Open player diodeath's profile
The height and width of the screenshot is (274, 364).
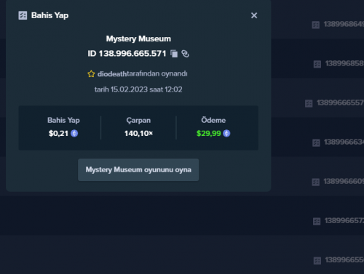click(x=112, y=74)
